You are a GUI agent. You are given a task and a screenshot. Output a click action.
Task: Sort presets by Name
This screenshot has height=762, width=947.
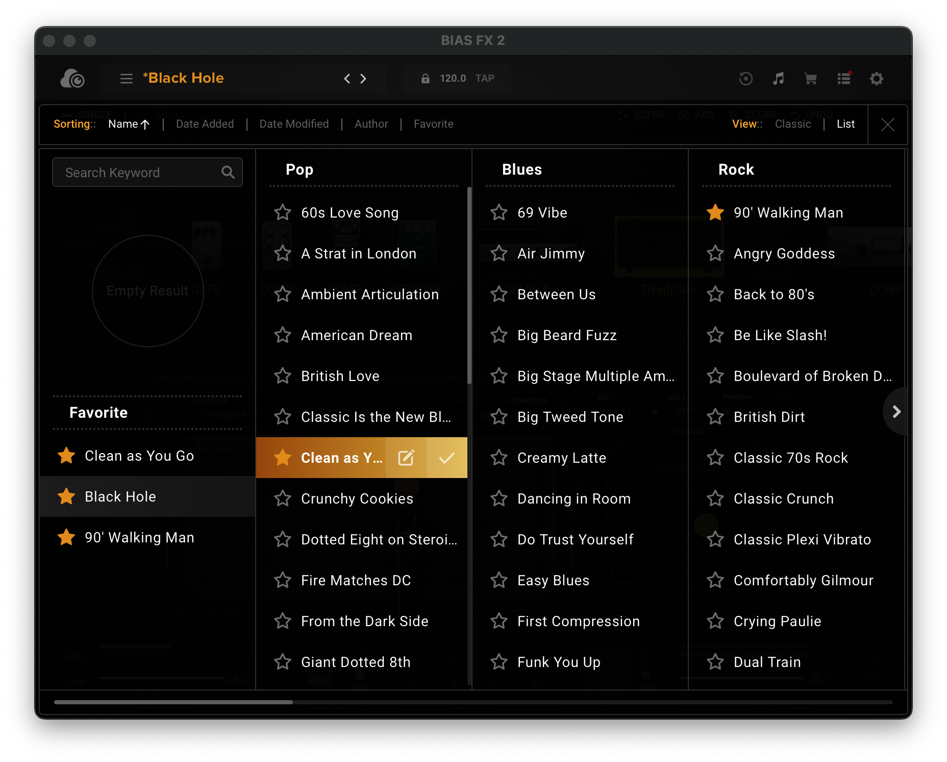(129, 124)
